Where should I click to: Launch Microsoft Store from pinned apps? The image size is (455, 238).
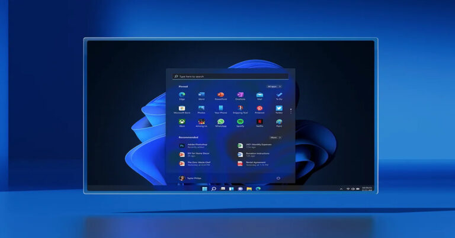click(x=182, y=108)
